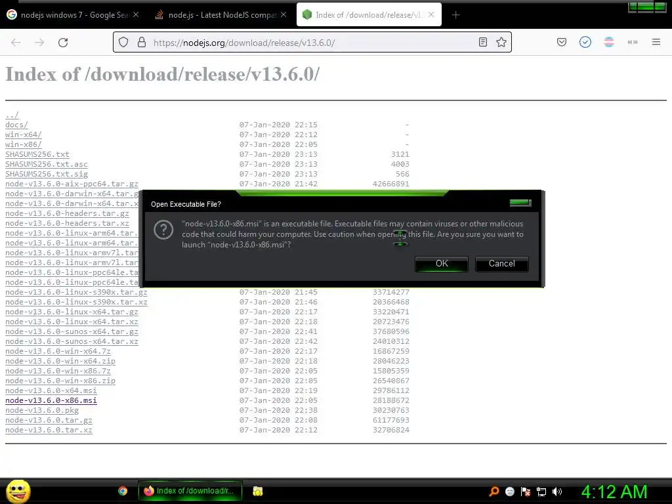The width and height of the screenshot is (672, 504).
Task: Download node-v13.6.0.pkg
Action: [x=42, y=411]
